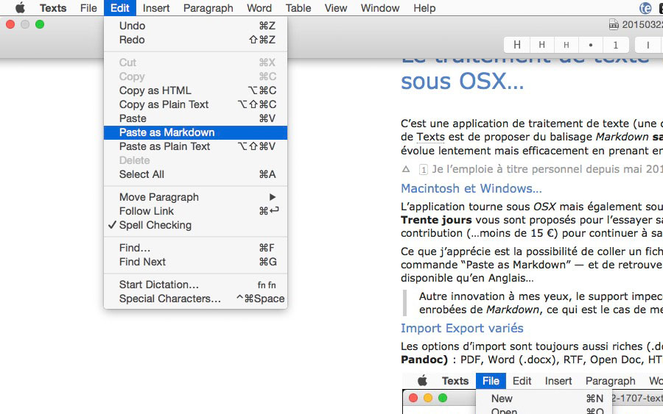Open the Help menu
Screen dimensions: 663x414
424,8
